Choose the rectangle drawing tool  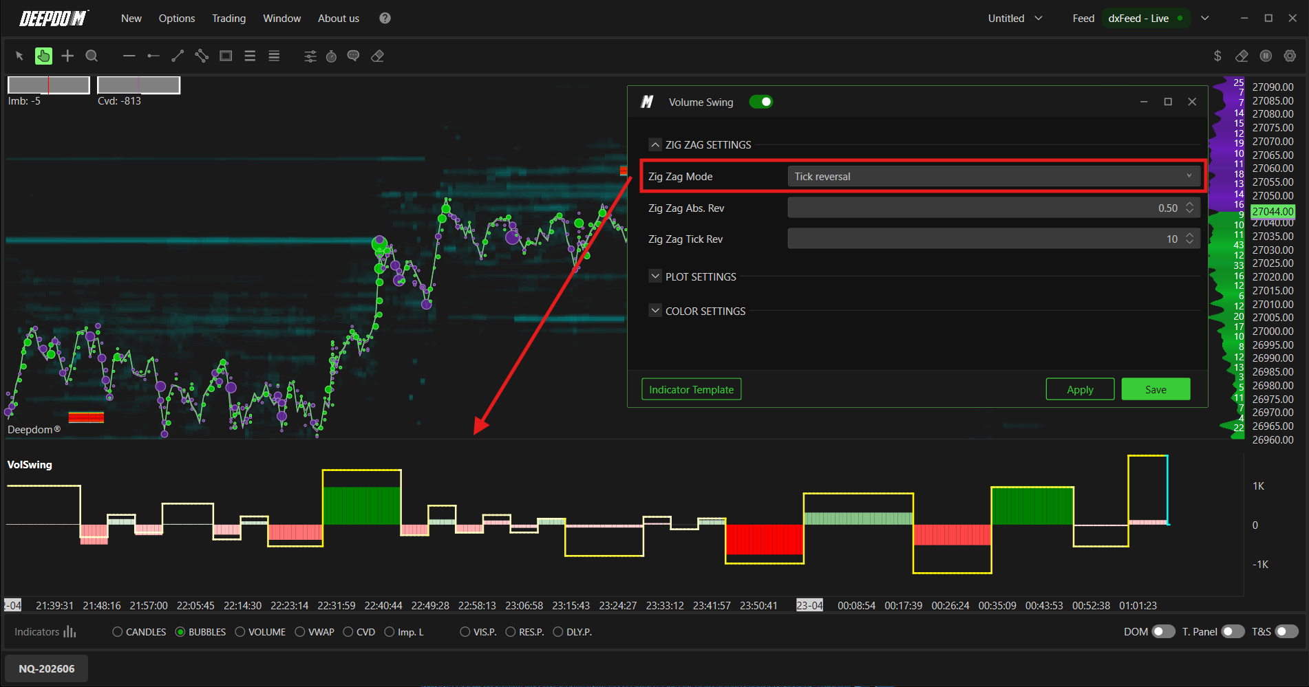226,56
